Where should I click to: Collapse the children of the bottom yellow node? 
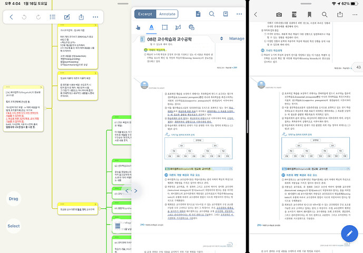click(100, 208)
